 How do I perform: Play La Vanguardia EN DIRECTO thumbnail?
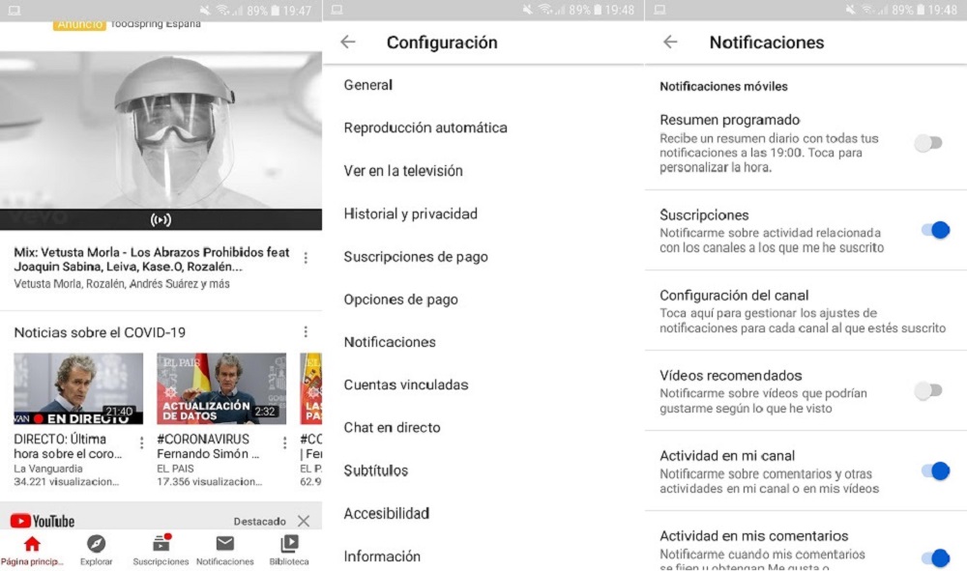point(78,388)
